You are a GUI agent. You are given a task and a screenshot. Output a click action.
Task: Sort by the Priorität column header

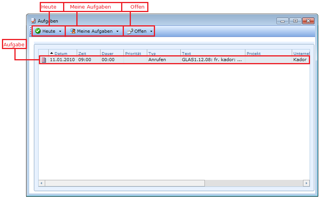tap(135, 53)
